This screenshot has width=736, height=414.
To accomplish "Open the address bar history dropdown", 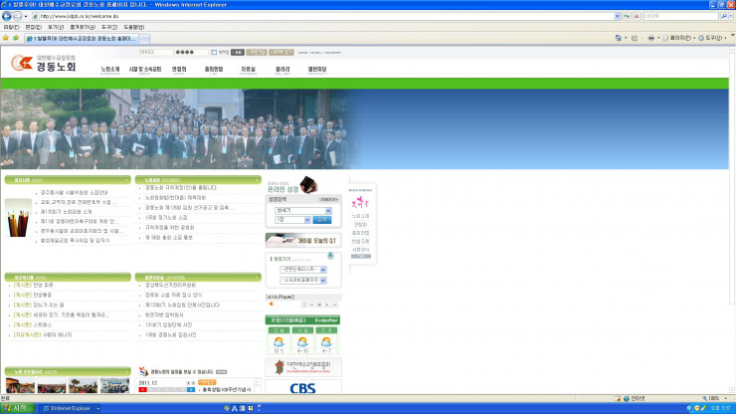I will (618, 16).
